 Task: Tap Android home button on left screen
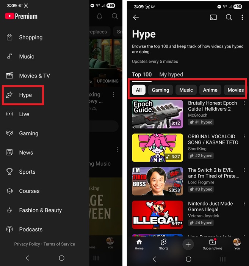pyautogui.click(x=61, y=258)
